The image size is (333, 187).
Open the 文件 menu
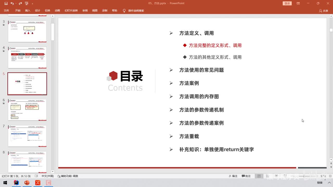click(x=6, y=11)
